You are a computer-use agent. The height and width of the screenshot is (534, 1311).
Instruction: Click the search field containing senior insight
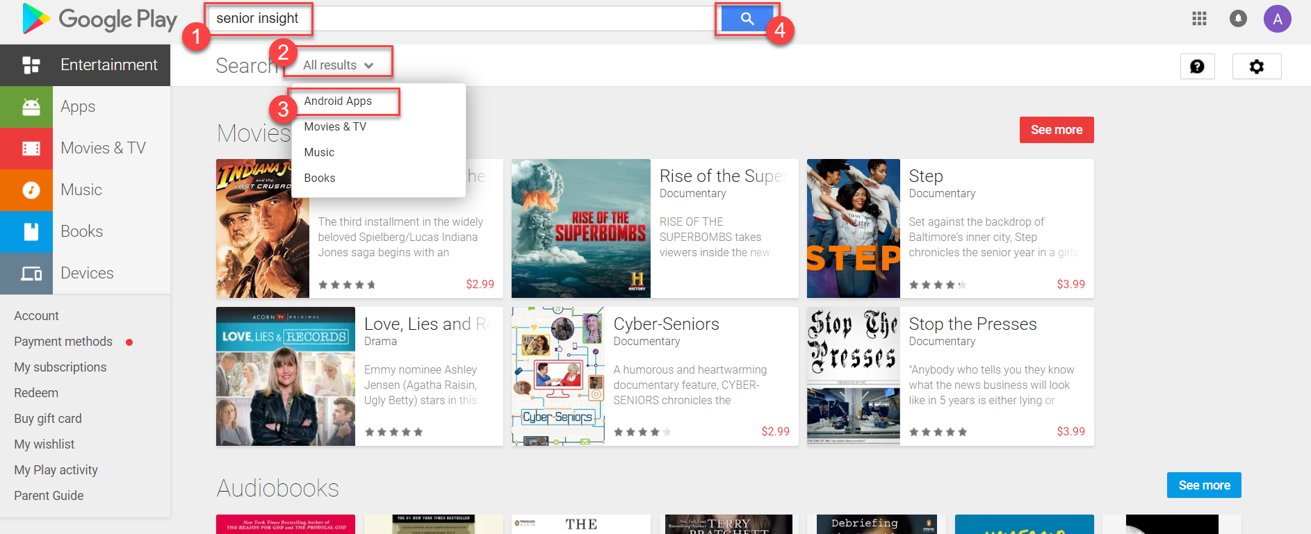(464, 19)
